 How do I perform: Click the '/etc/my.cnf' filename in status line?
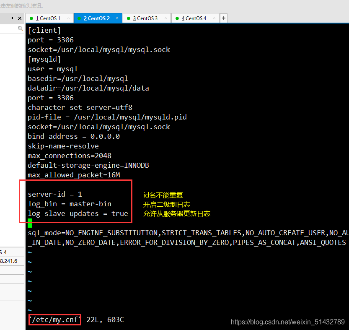click(55, 320)
